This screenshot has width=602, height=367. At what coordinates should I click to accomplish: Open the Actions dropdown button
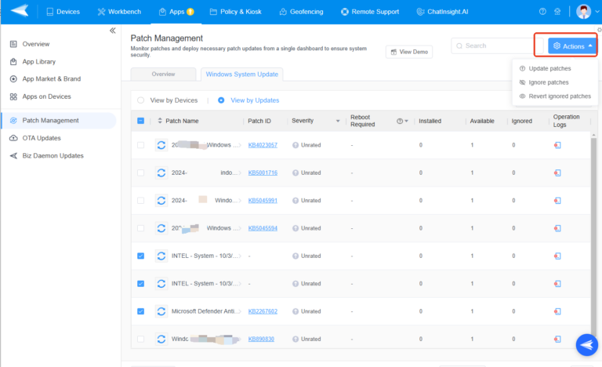[572, 46]
